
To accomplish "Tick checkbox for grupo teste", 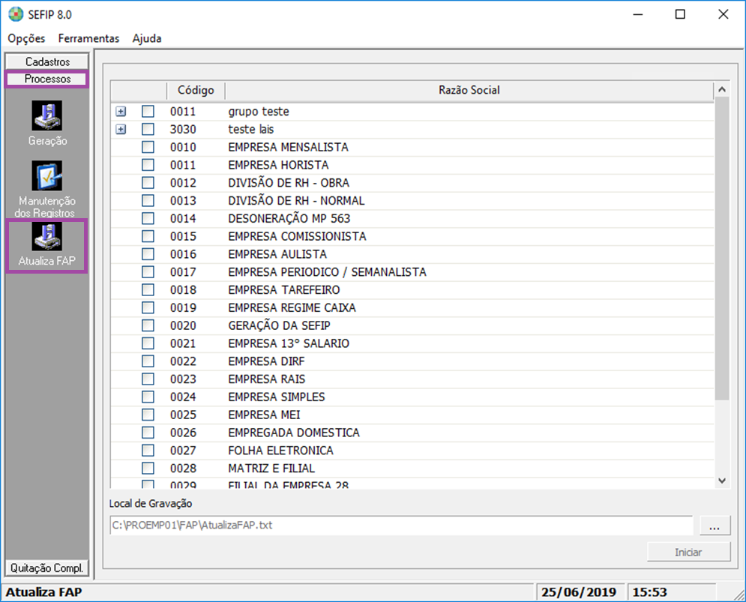I will coord(148,112).
